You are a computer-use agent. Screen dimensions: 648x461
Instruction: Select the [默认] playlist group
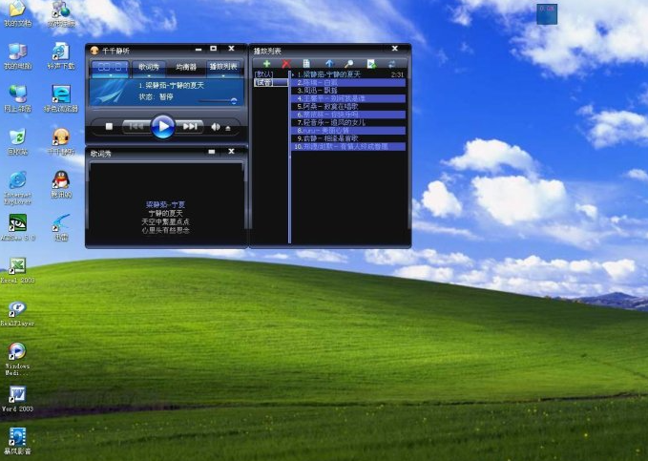pos(264,73)
